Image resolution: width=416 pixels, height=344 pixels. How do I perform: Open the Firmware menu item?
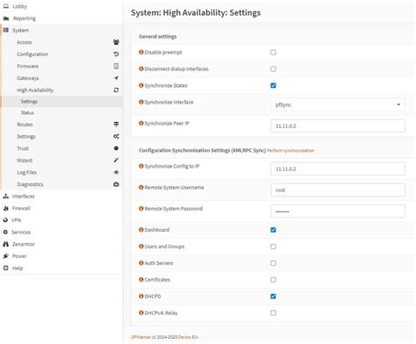click(27, 66)
